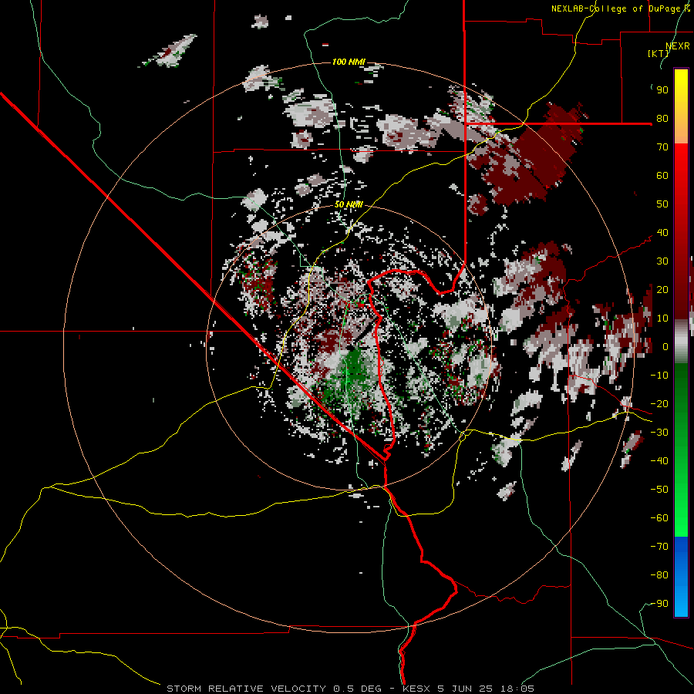
Task: Click the 100 NMI range ring label
Action: pos(349,62)
